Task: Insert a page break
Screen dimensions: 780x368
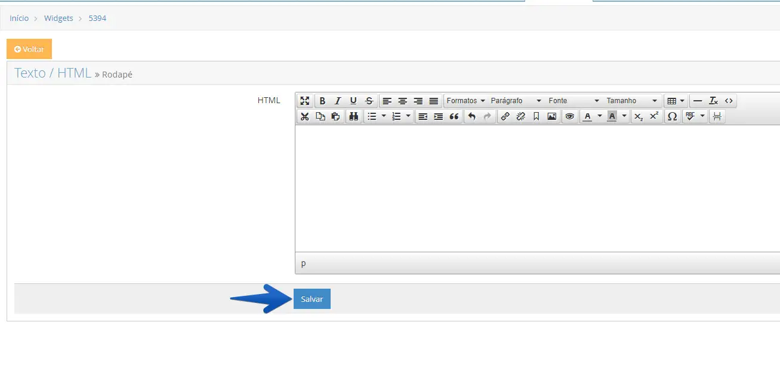Action: (x=717, y=116)
